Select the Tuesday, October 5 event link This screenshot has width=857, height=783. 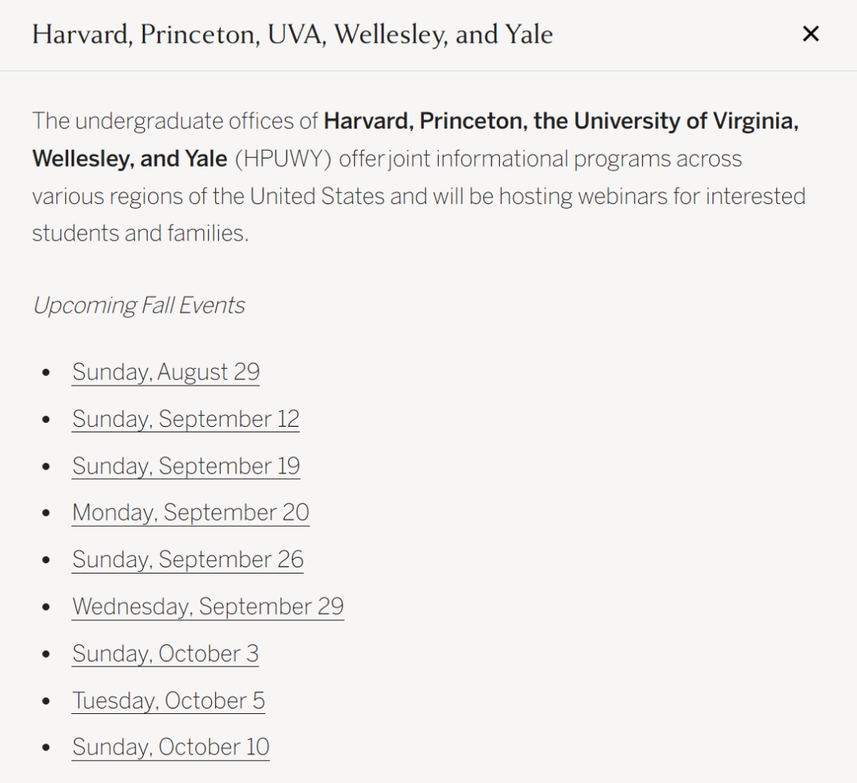tap(168, 700)
